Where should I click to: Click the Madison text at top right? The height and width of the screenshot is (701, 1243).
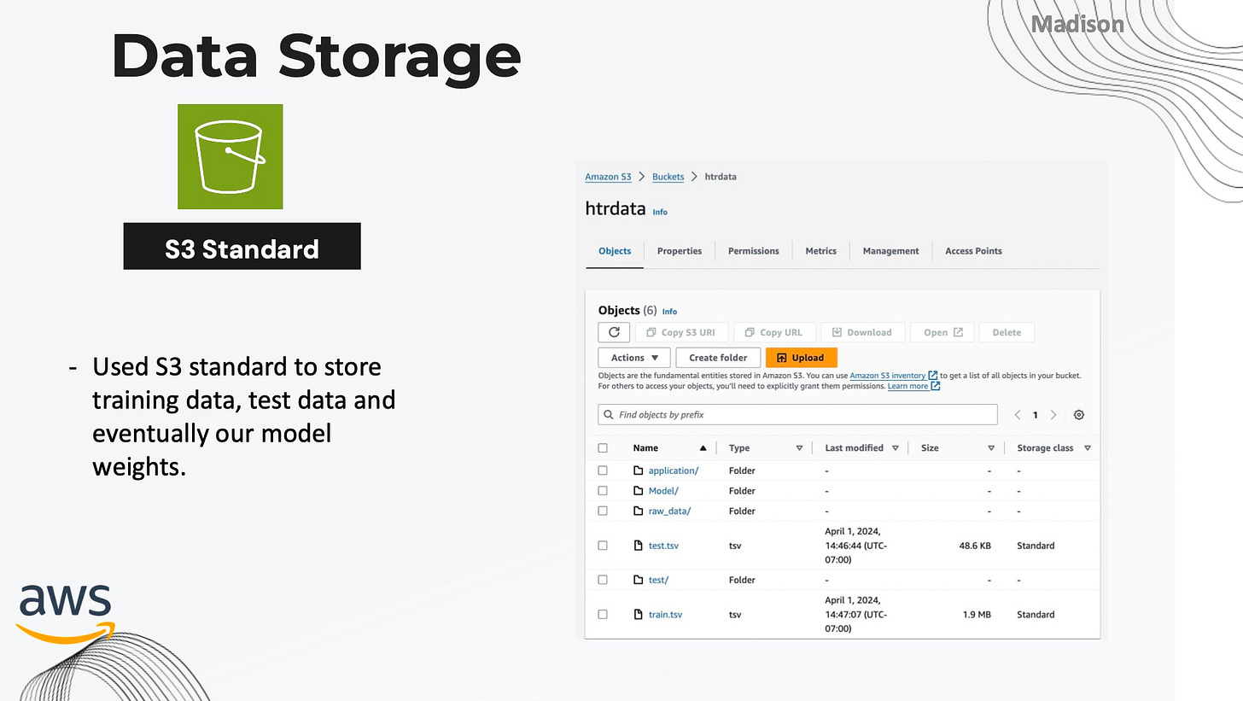[x=1077, y=24]
